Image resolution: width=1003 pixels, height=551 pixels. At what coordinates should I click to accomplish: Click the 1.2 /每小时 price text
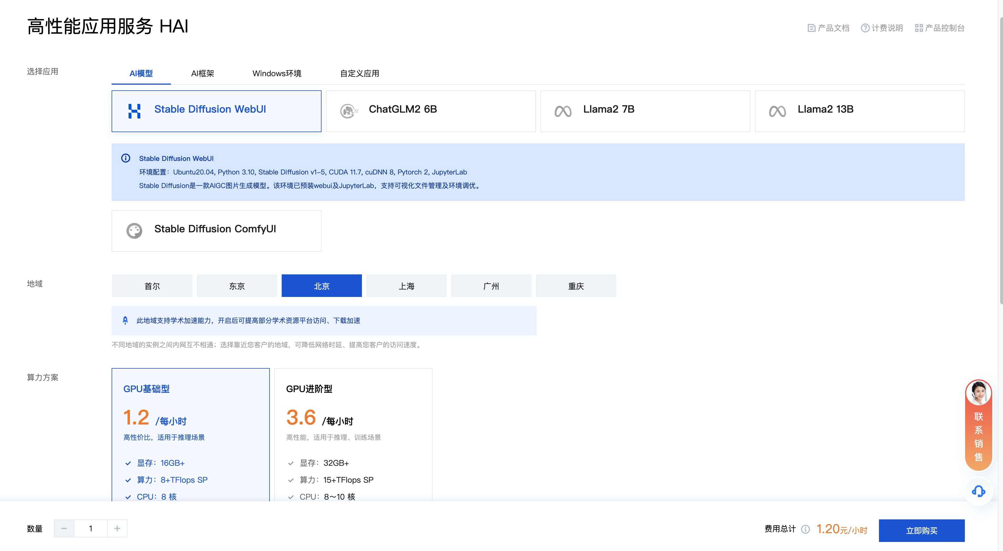(155, 418)
